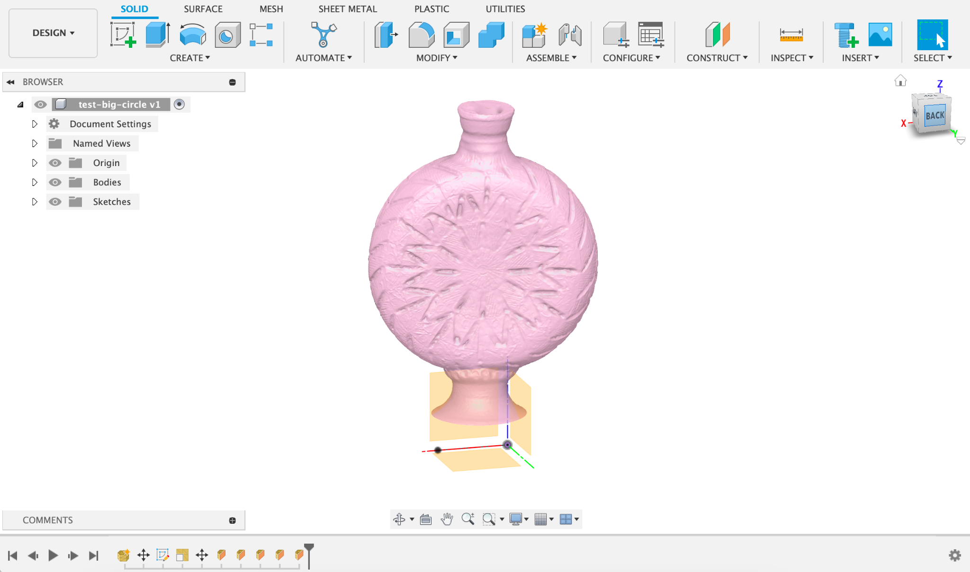Expand the Document Settings node
This screenshot has height=572, width=970.
click(x=35, y=124)
